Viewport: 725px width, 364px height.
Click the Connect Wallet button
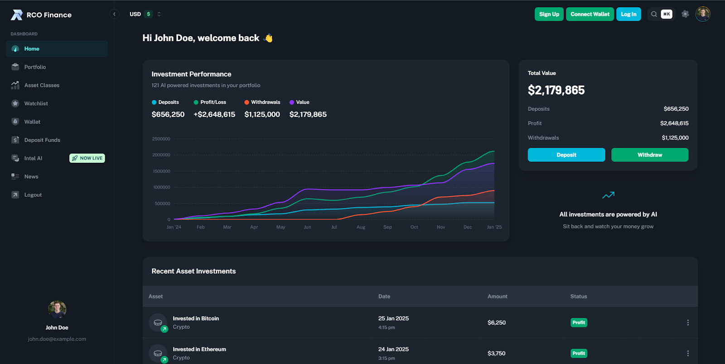[590, 14]
